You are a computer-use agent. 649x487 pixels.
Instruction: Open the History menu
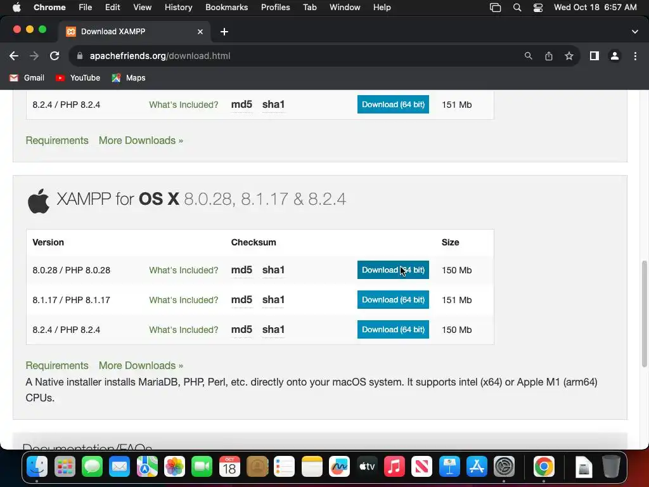[178, 8]
